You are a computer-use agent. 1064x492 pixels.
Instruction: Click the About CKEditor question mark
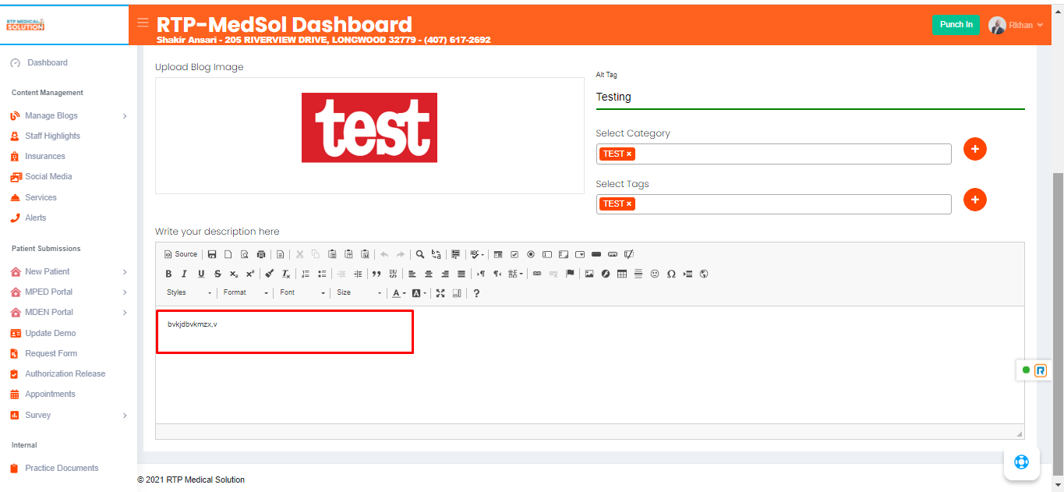point(476,293)
